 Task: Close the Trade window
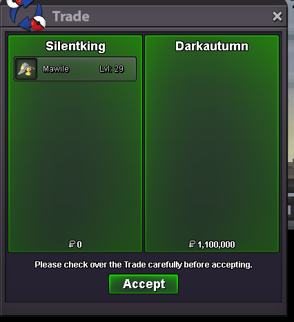coord(277,17)
